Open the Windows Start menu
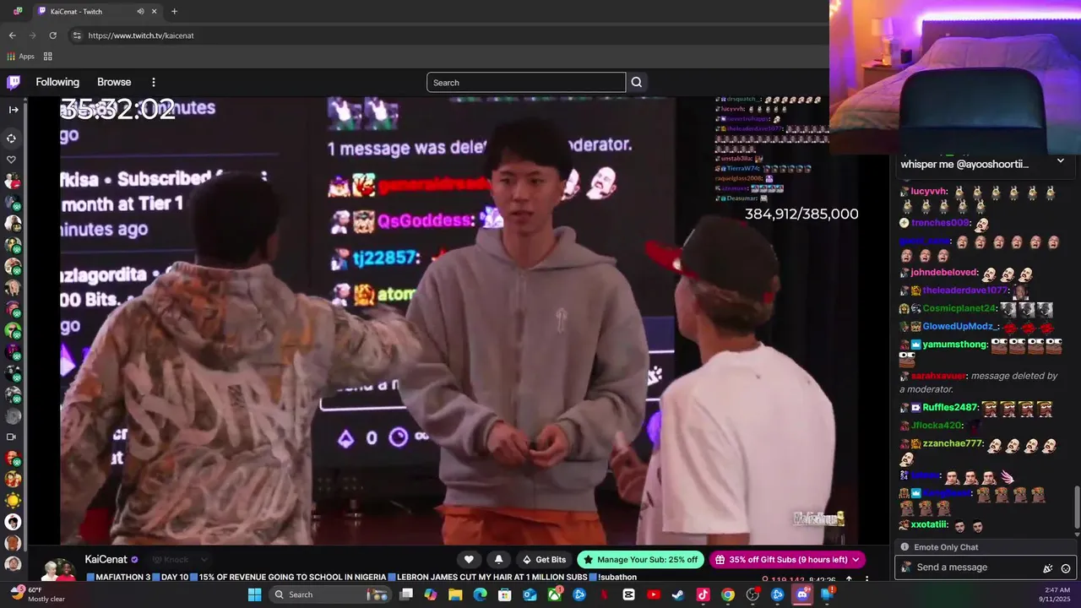 254,594
